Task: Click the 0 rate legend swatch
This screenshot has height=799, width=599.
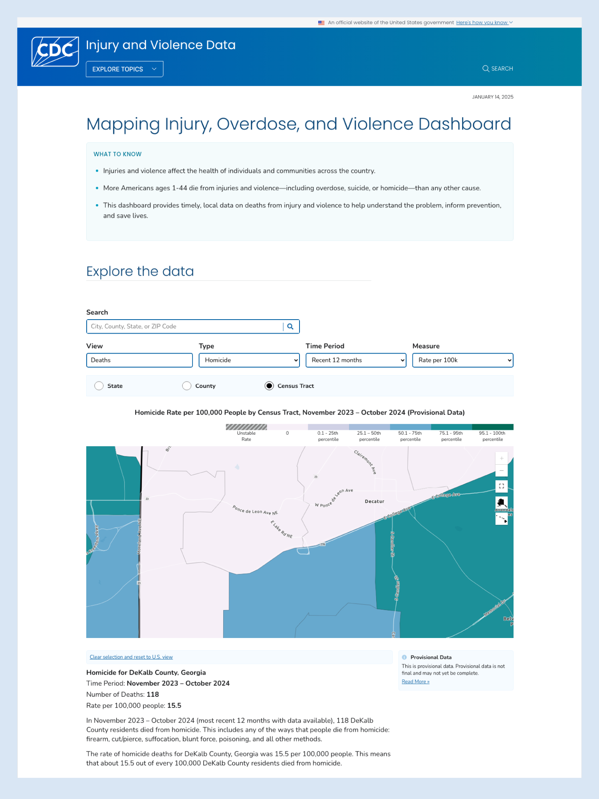Action: tap(288, 427)
